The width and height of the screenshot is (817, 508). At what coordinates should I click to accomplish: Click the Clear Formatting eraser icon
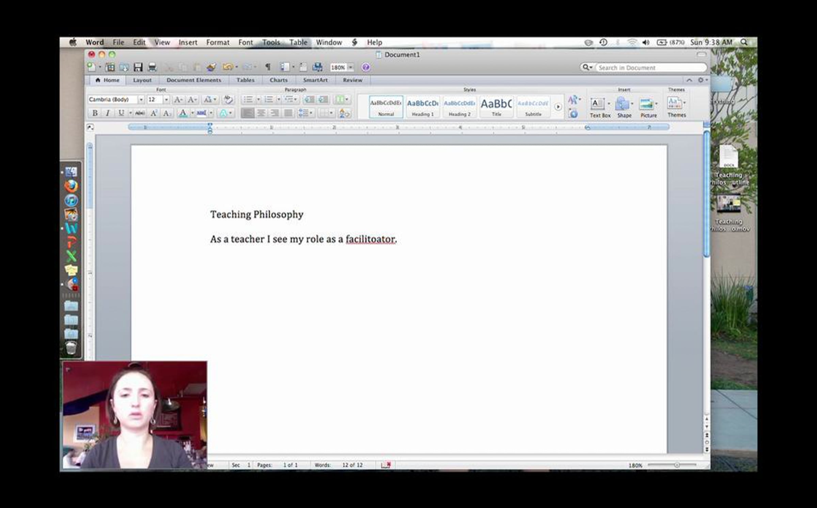228,99
